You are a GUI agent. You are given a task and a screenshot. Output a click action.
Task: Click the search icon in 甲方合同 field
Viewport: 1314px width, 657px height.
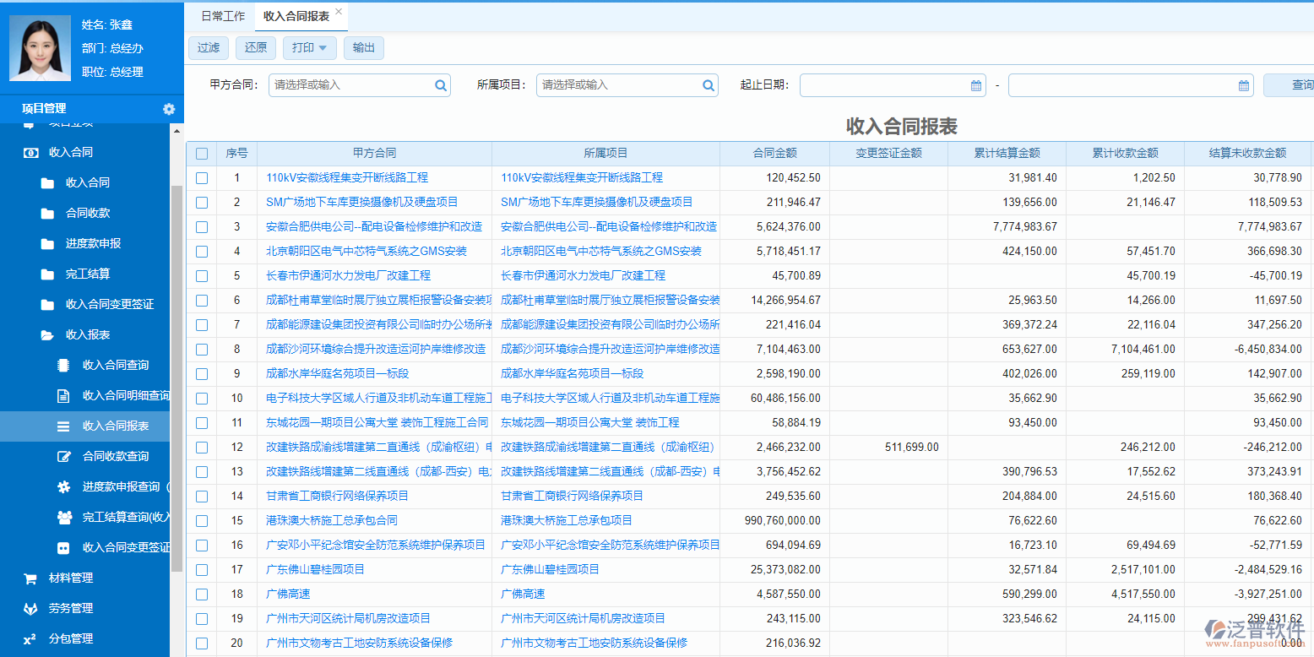[x=440, y=85]
